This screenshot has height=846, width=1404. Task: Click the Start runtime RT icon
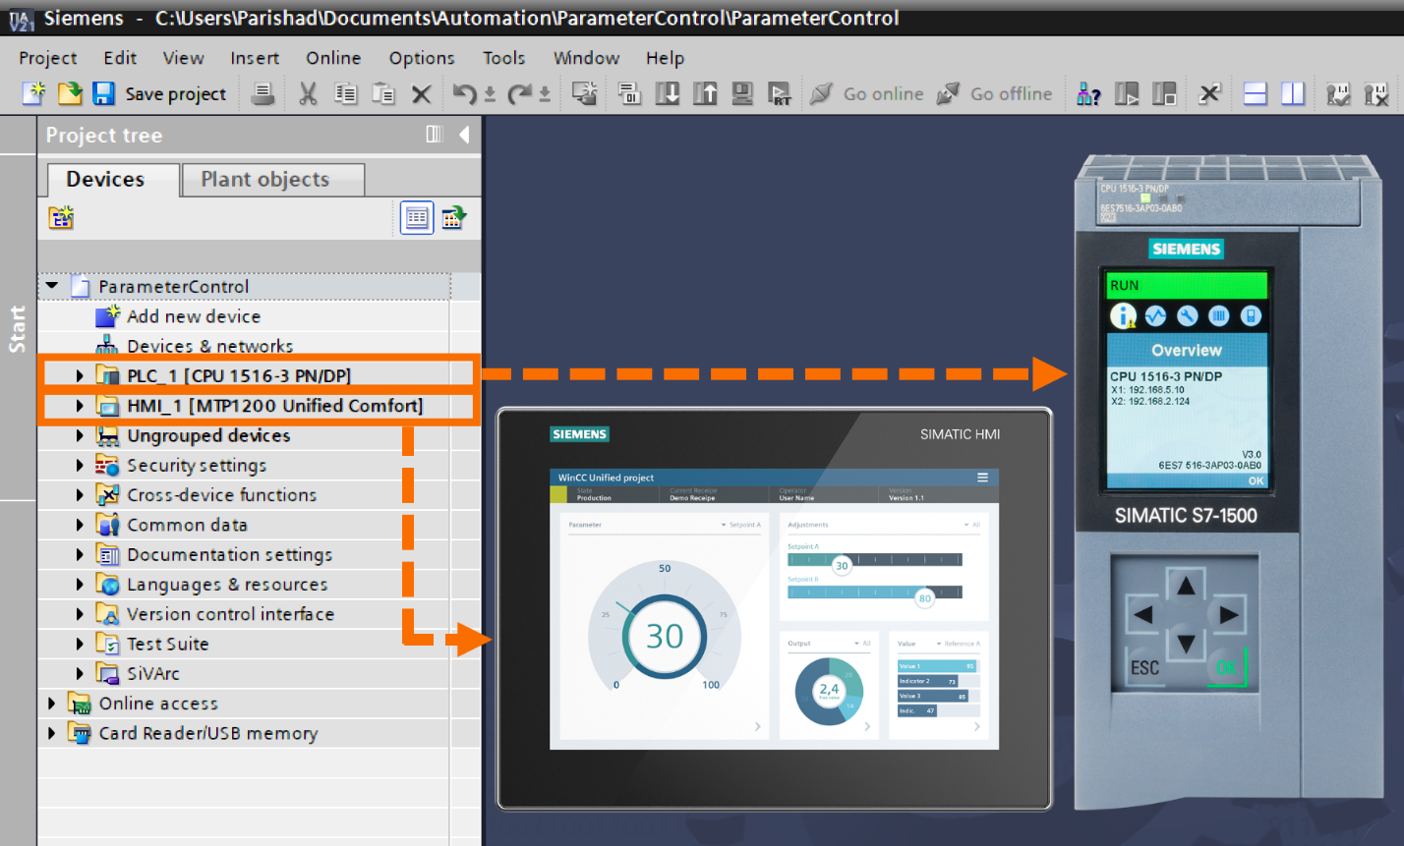tap(780, 93)
